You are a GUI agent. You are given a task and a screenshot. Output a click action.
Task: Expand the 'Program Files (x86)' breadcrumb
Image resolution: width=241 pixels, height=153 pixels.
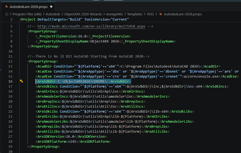click(x=27, y=14)
